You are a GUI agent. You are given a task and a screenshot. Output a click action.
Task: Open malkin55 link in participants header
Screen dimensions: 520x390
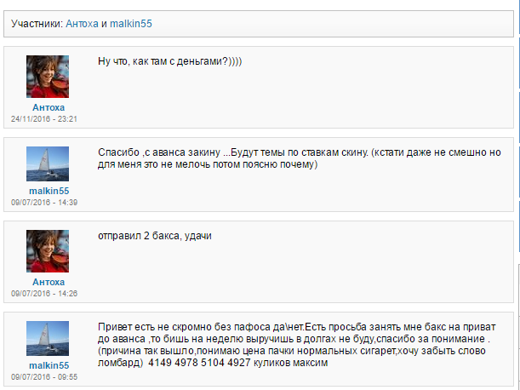pyautogui.click(x=131, y=24)
